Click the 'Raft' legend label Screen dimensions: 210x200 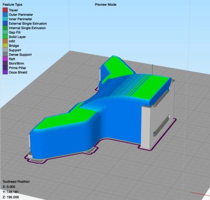pos(12,59)
